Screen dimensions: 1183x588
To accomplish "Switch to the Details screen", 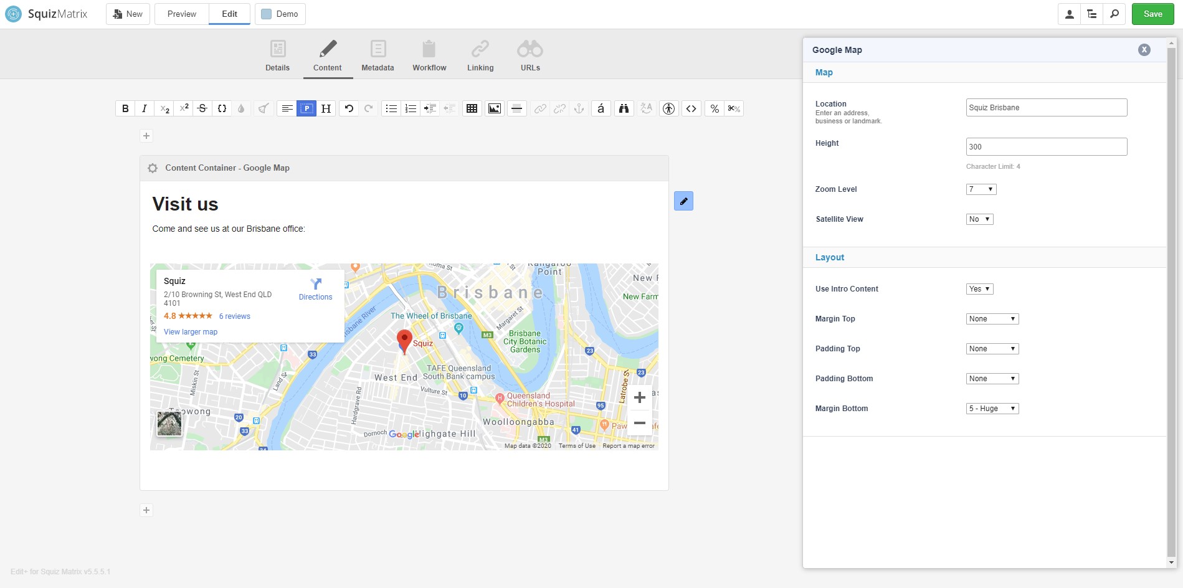I will tap(278, 56).
